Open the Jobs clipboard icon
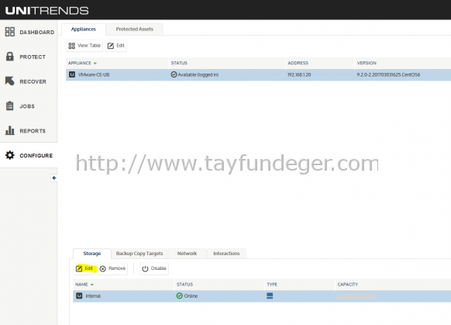The width and height of the screenshot is (451, 325). coord(10,106)
